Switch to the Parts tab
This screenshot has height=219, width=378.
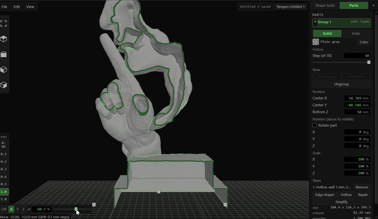pyautogui.click(x=354, y=5)
